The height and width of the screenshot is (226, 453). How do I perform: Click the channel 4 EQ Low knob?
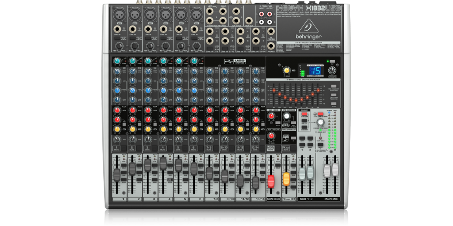pyautogui.click(x=163, y=100)
